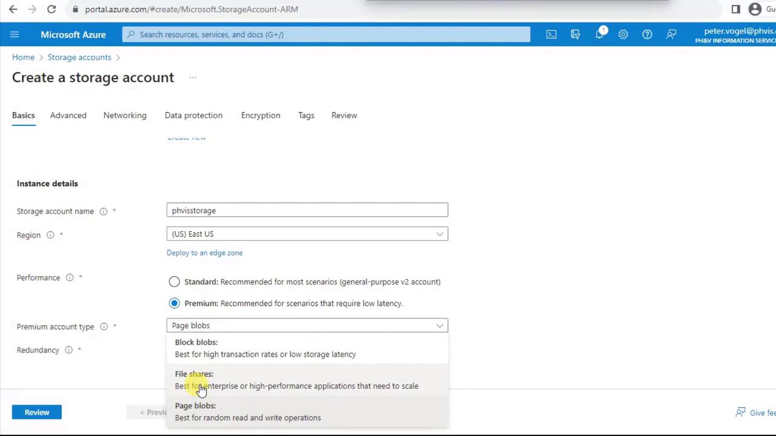The width and height of the screenshot is (776, 436).
Task: Choose File shares from the list
Action: point(296,380)
